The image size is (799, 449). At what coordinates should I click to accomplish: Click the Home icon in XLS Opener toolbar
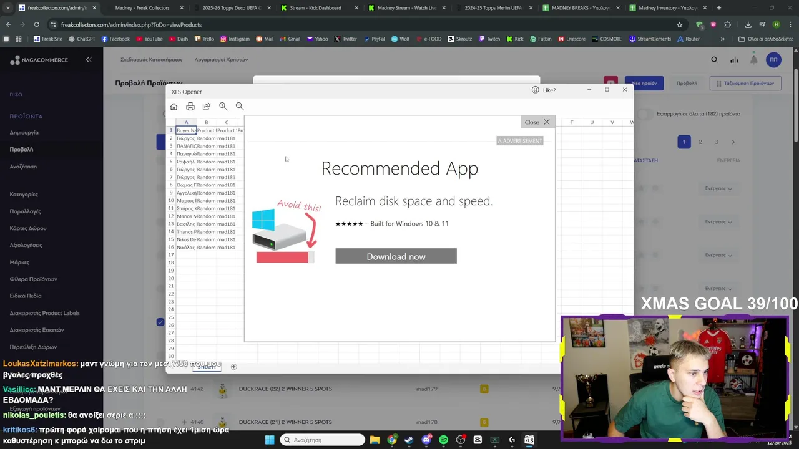[174, 107]
